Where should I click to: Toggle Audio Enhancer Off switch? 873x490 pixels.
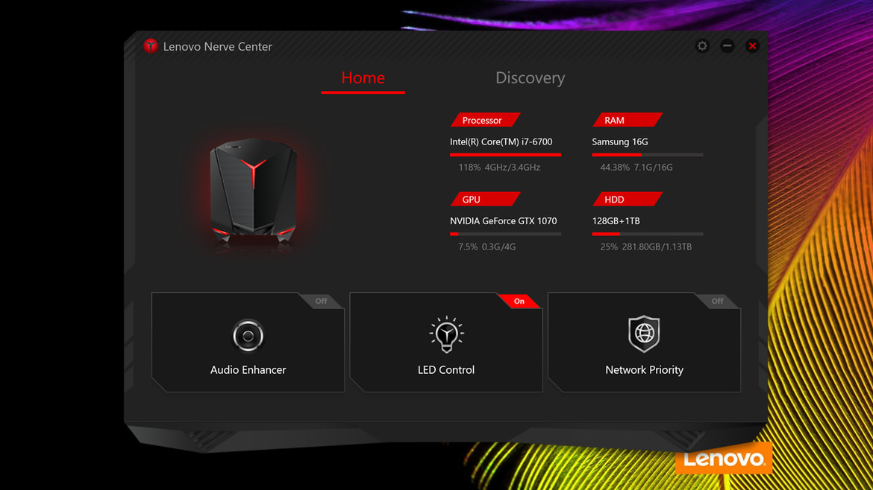(322, 301)
